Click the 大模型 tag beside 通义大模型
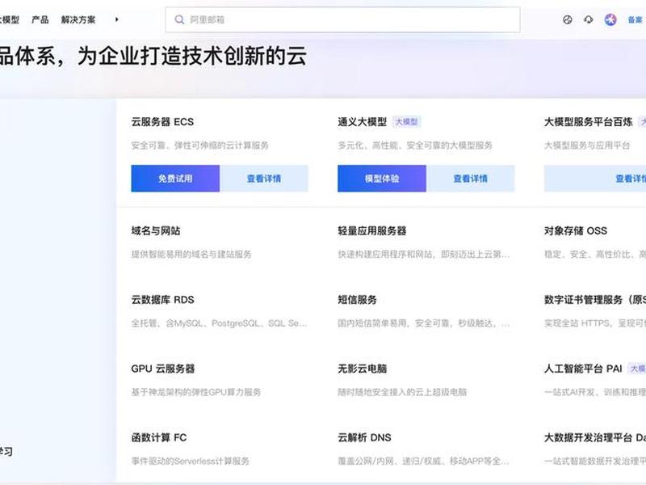This screenshot has width=646, height=485. coord(406,122)
